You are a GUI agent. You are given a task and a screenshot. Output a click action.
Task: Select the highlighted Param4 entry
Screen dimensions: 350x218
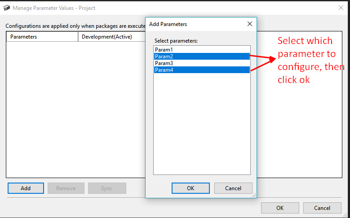pos(202,70)
